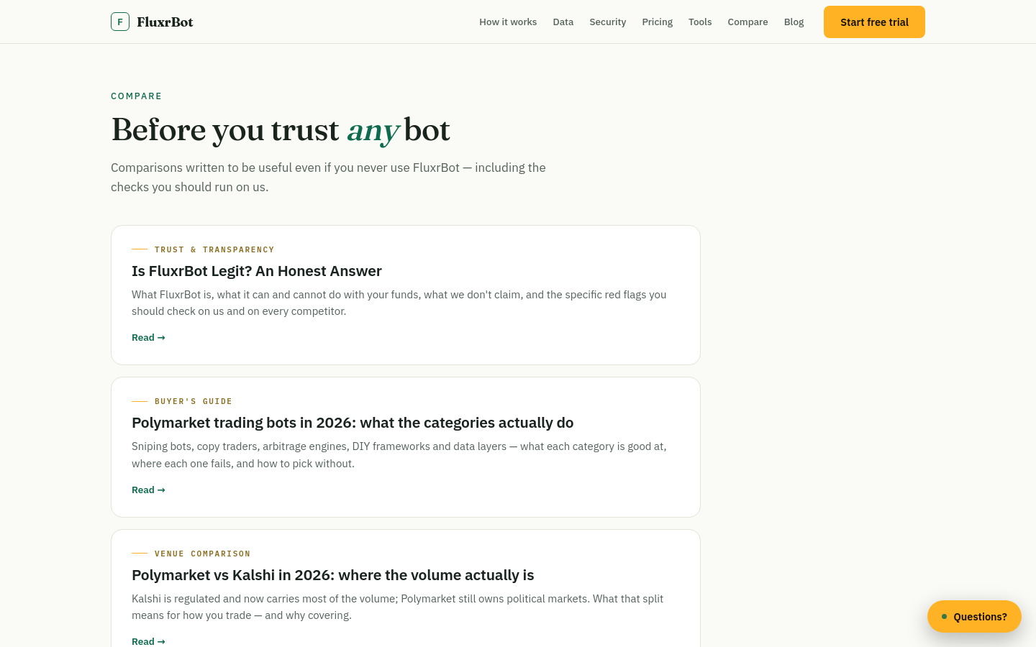The height and width of the screenshot is (647, 1036).
Task: Click the description starting 'What FluxrBot is'
Action: 399,303
